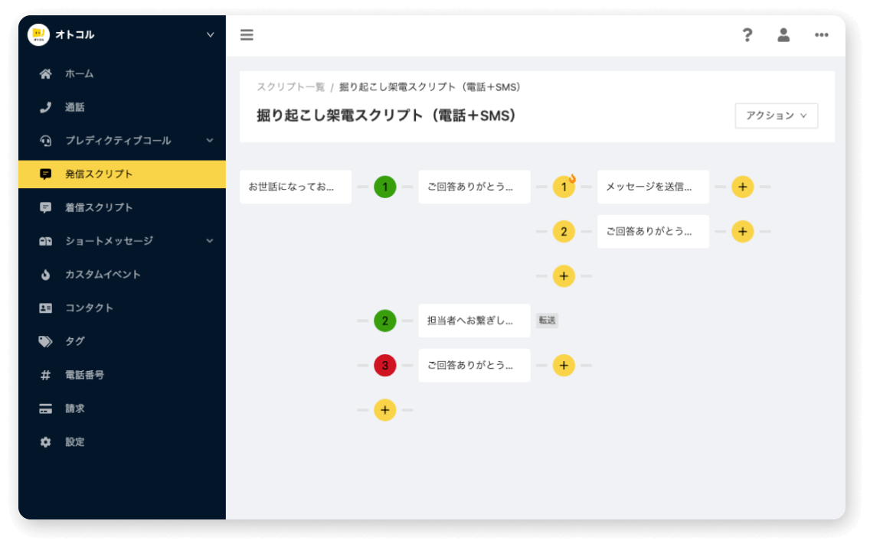Open ホーム from the sidebar
870x547 pixels.
79,74
